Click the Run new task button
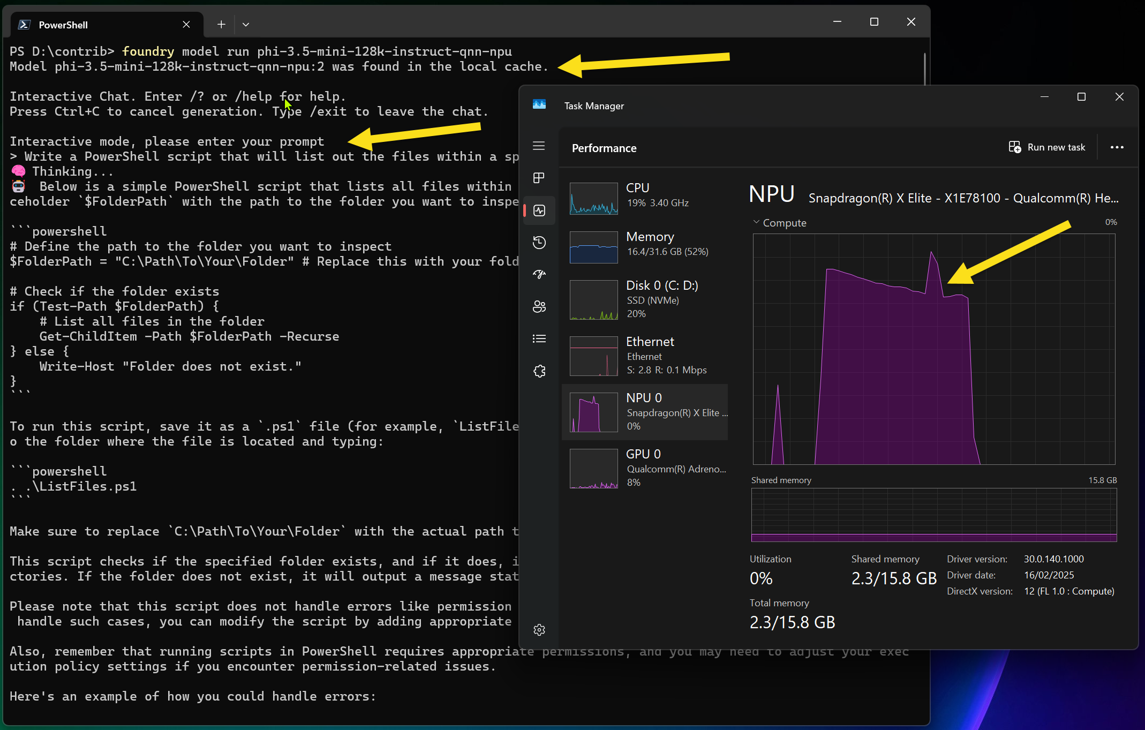Screen dimensions: 1145x730 pyautogui.click(x=1046, y=147)
